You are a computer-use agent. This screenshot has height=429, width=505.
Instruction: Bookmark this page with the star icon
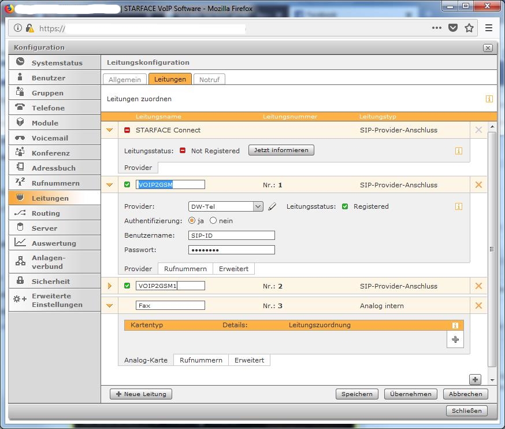469,28
